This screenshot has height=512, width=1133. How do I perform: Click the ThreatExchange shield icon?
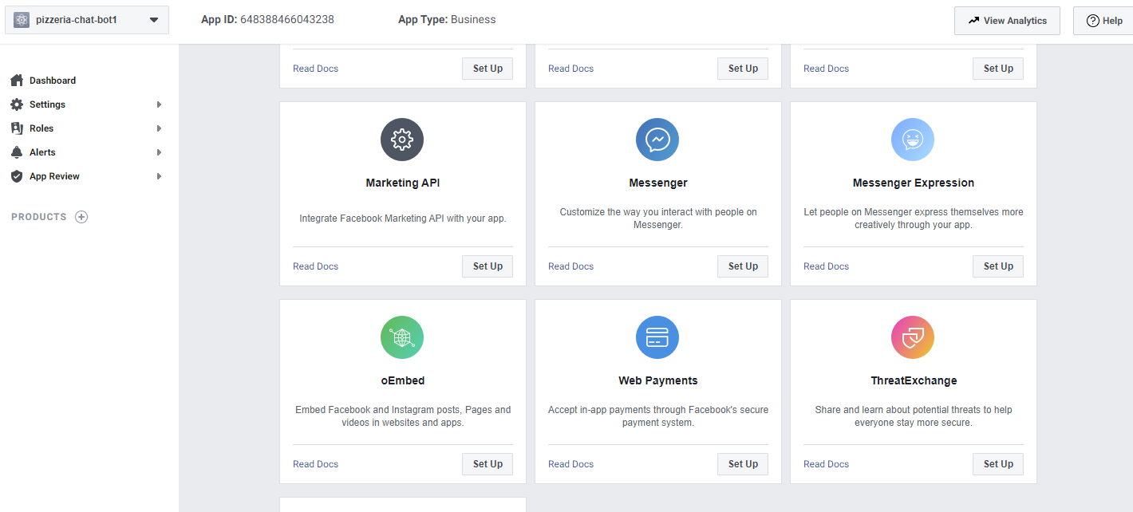point(913,337)
